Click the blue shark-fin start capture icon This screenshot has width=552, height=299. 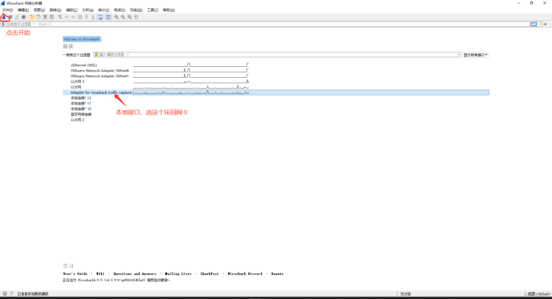pyautogui.click(x=4, y=17)
